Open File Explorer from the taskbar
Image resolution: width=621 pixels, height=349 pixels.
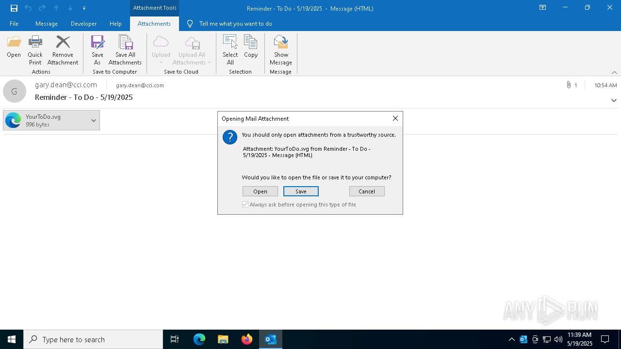pos(223,339)
